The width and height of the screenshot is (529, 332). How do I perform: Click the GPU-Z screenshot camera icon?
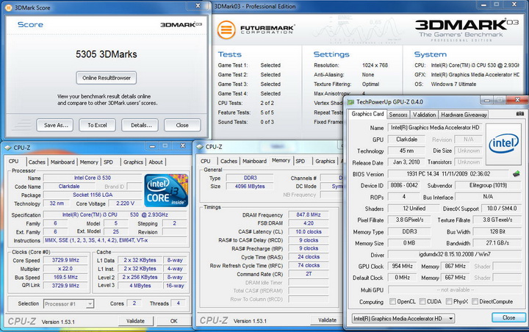click(x=520, y=114)
